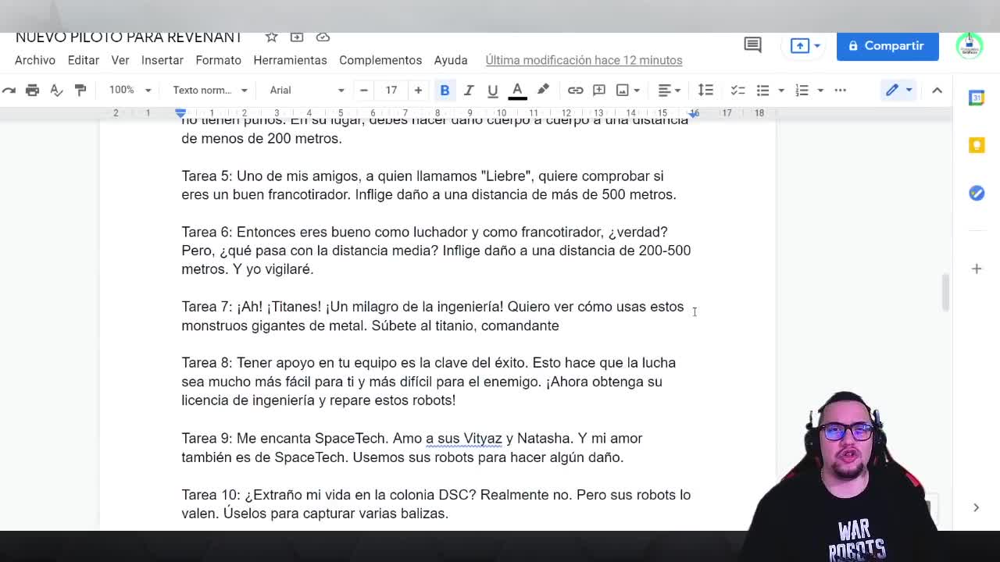Open the paragraph style Texto normal dropdown
The image size is (1000, 562).
click(210, 91)
